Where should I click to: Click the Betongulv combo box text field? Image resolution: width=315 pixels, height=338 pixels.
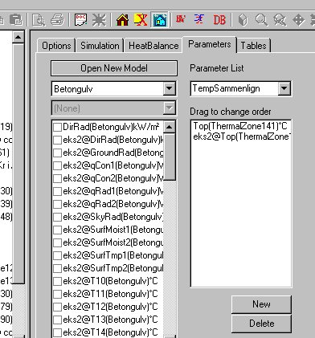(x=108, y=89)
